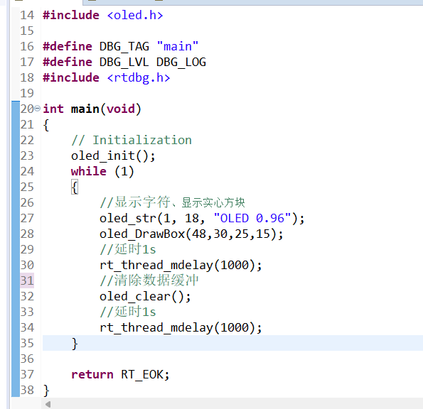423x409 pixels.
Task: Collapse the main function fold marker
Action: coord(38,109)
